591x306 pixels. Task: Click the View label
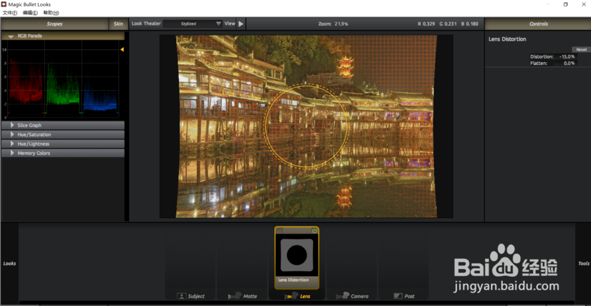229,24
